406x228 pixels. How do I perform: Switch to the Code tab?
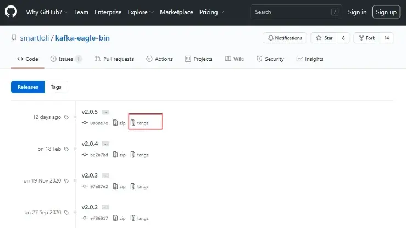[27, 59]
